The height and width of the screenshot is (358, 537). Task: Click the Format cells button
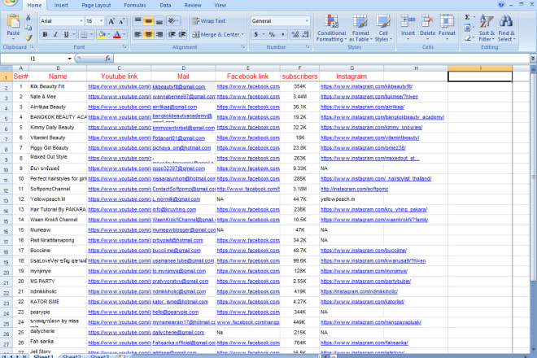(x=447, y=28)
